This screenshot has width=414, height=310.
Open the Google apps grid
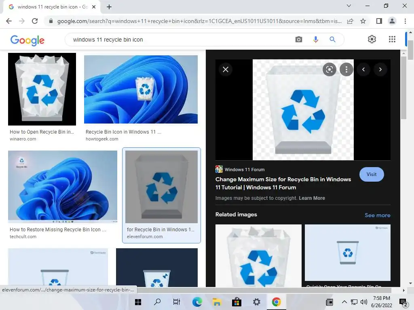(392, 39)
